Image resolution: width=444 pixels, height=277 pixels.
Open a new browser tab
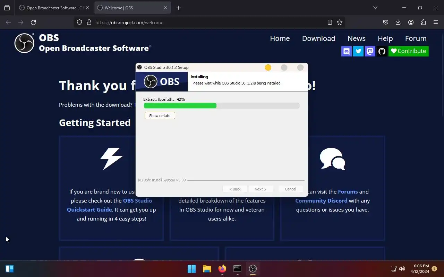tap(178, 8)
